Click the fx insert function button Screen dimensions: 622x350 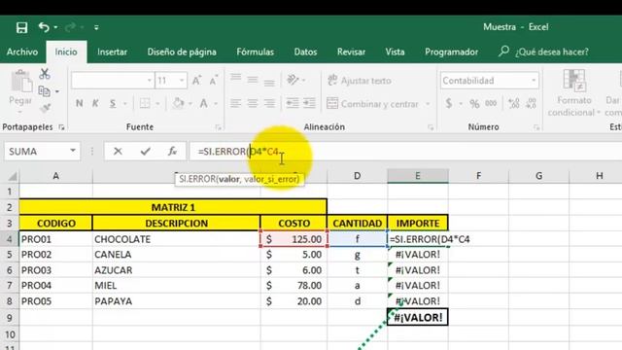[x=172, y=152]
